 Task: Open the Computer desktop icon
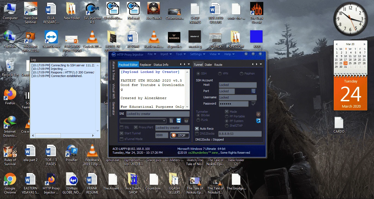[10, 11]
